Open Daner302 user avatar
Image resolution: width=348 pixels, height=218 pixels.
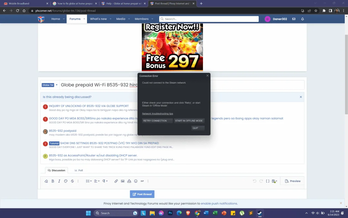pos(267,19)
